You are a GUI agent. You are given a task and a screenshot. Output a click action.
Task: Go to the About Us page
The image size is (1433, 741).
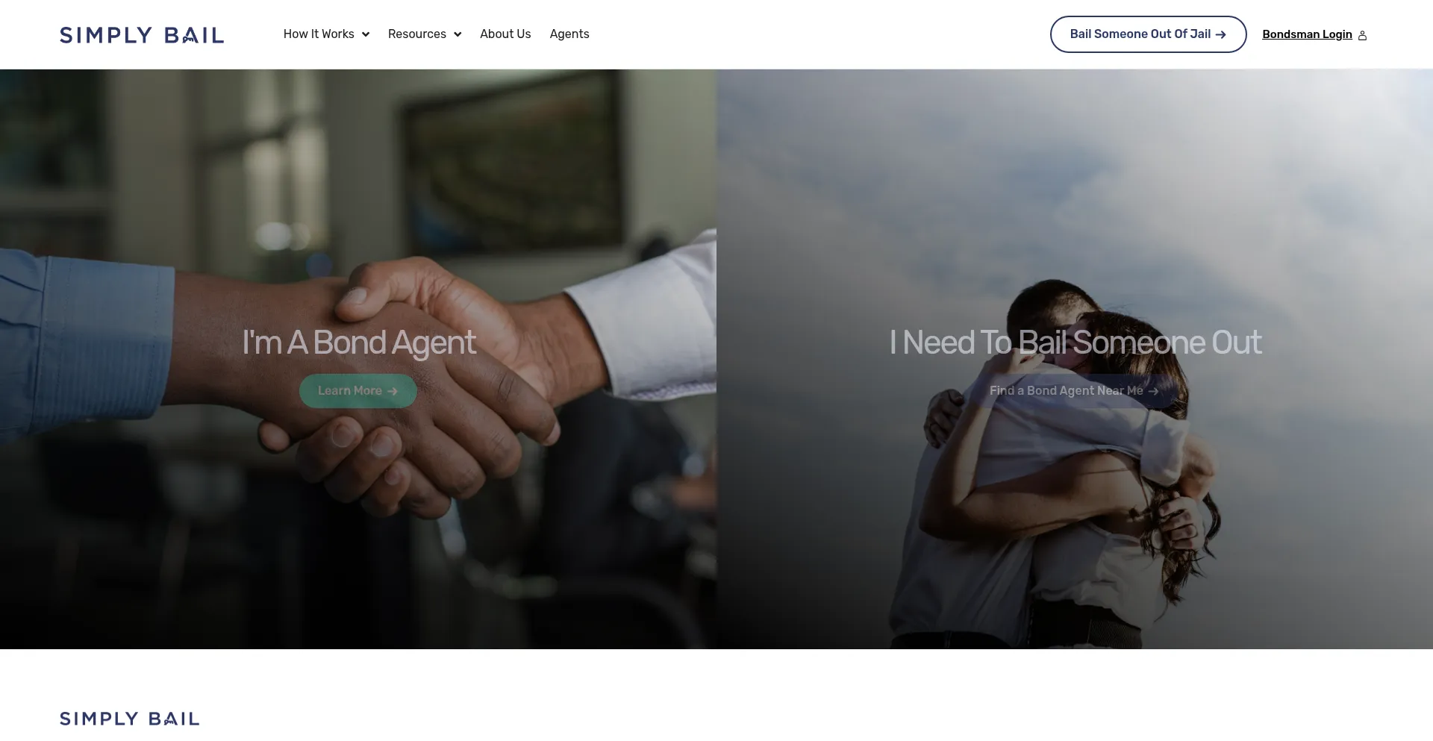(x=505, y=34)
